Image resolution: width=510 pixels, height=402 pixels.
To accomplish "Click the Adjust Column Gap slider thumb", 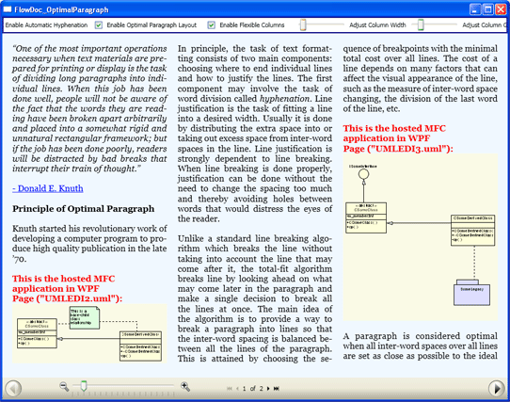I will tap(421, 24).
